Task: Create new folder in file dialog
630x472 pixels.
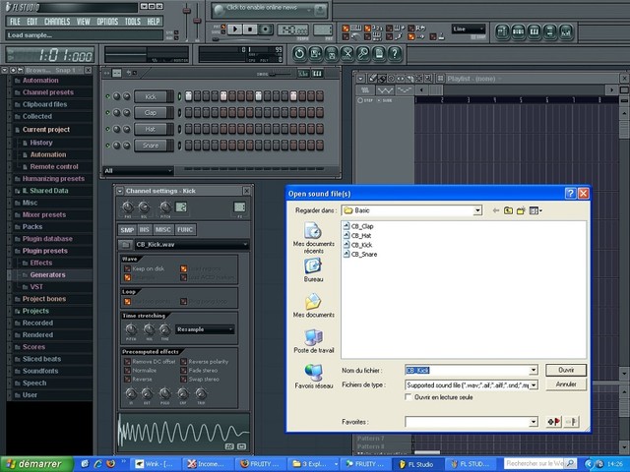Action: [x=521, y=210]
